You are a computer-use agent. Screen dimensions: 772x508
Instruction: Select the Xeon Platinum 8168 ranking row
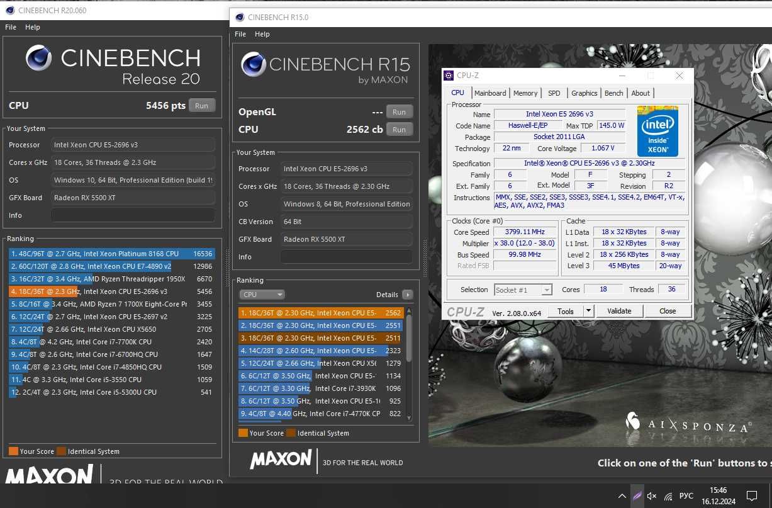112,254
